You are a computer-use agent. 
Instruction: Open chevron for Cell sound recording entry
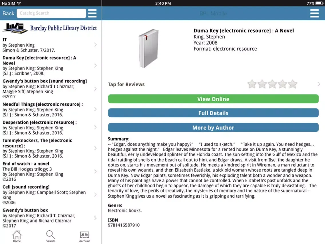pos(95,195)
